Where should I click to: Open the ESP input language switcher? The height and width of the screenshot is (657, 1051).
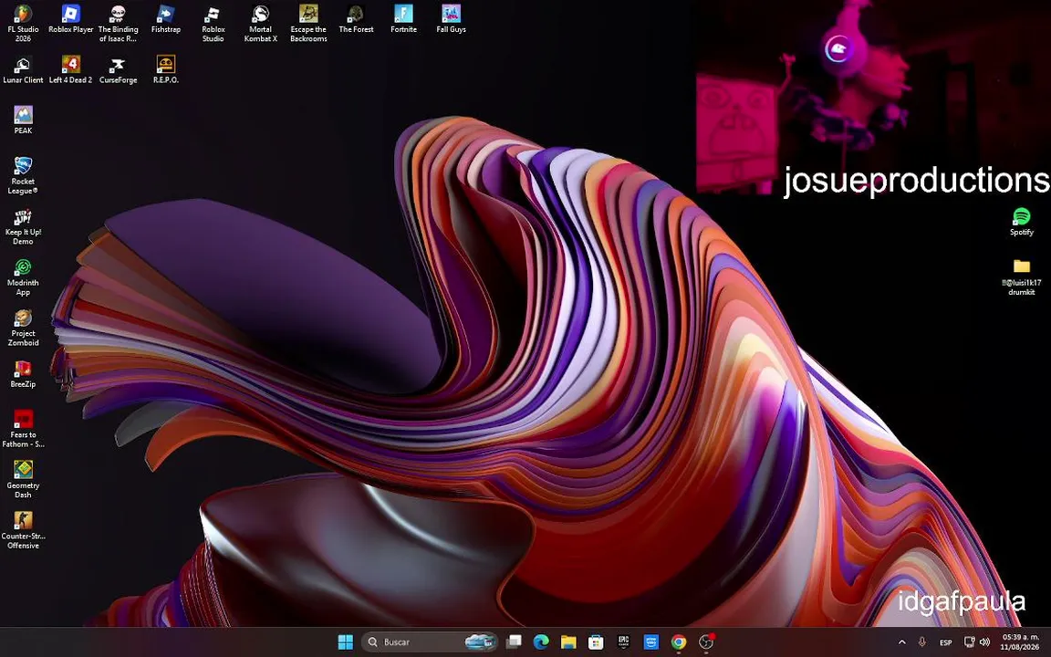946,642
